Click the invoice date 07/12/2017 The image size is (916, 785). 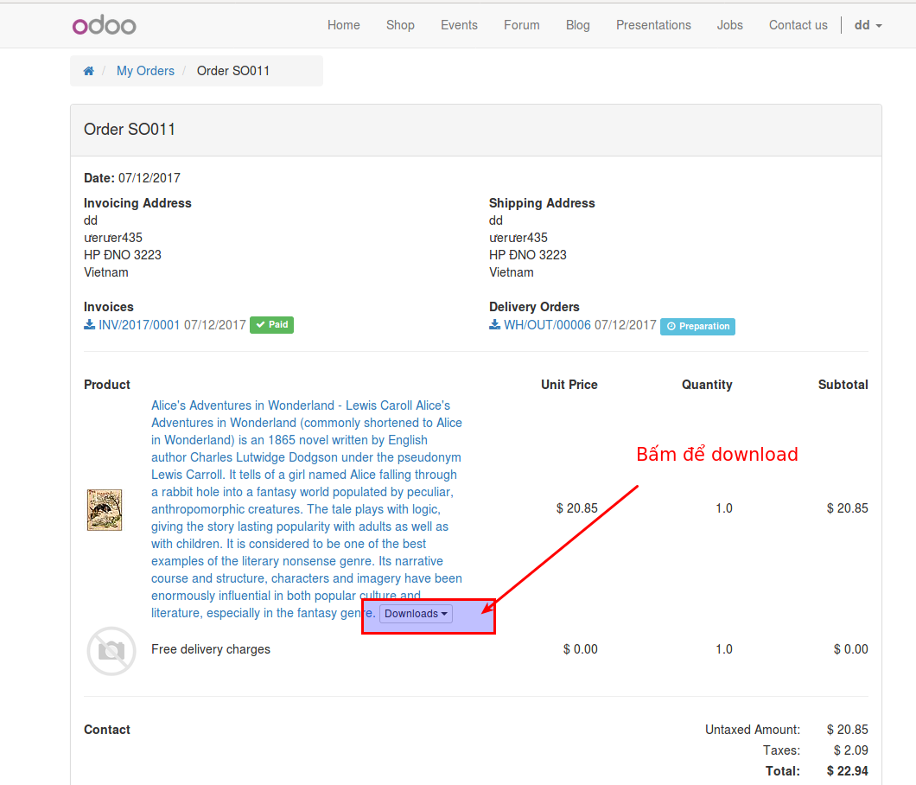[215, 325]
